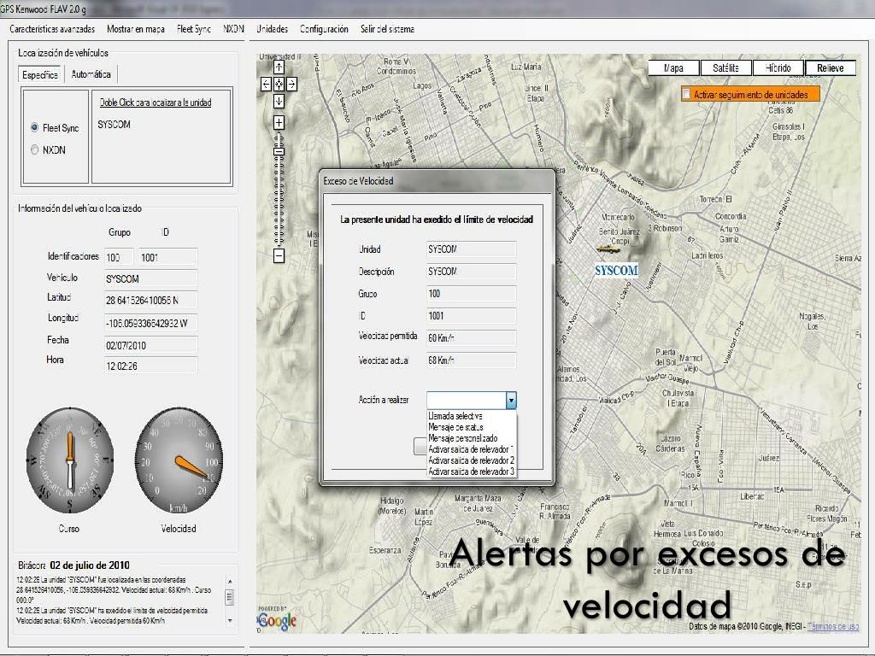Click the Longitud value field
The image size is (875, 656).
click(150, 322)
